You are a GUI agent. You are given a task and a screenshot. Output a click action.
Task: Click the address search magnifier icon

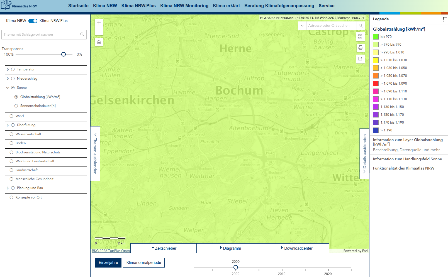[x=361, y=26]
